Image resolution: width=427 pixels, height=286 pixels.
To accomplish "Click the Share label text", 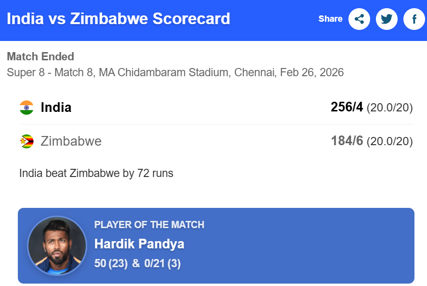I will [330, 19].
